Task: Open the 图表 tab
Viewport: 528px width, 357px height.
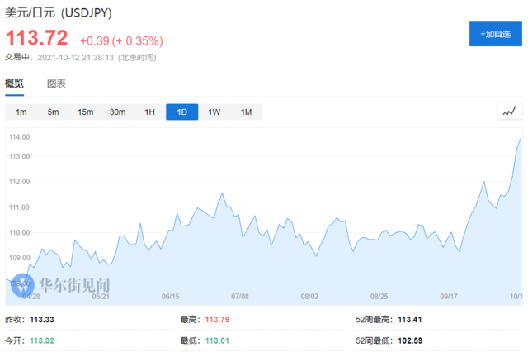Action: (x=56, y=83)
